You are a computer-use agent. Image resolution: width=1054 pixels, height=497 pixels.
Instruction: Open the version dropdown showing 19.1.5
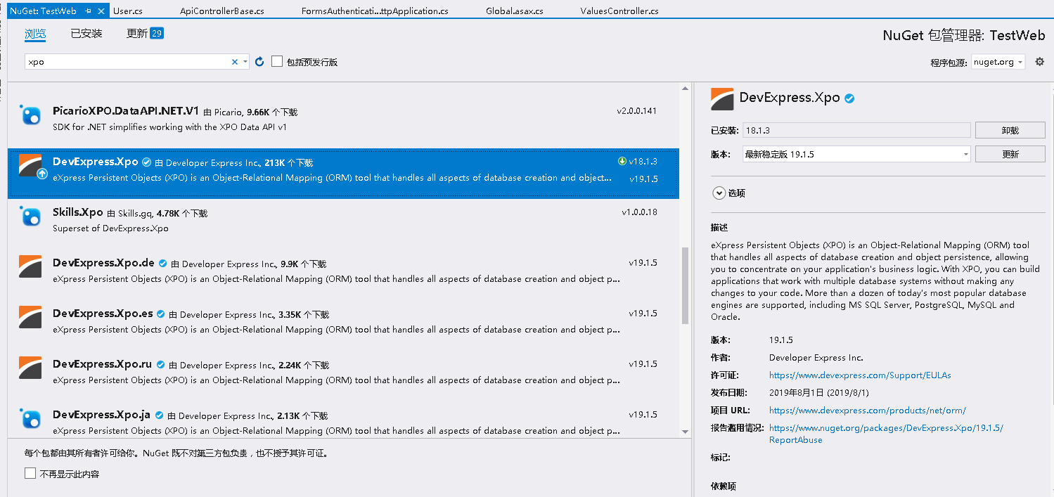point(856,154)
